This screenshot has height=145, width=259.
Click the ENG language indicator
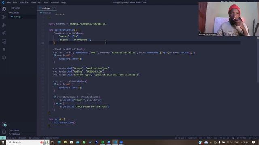point(236,142)
